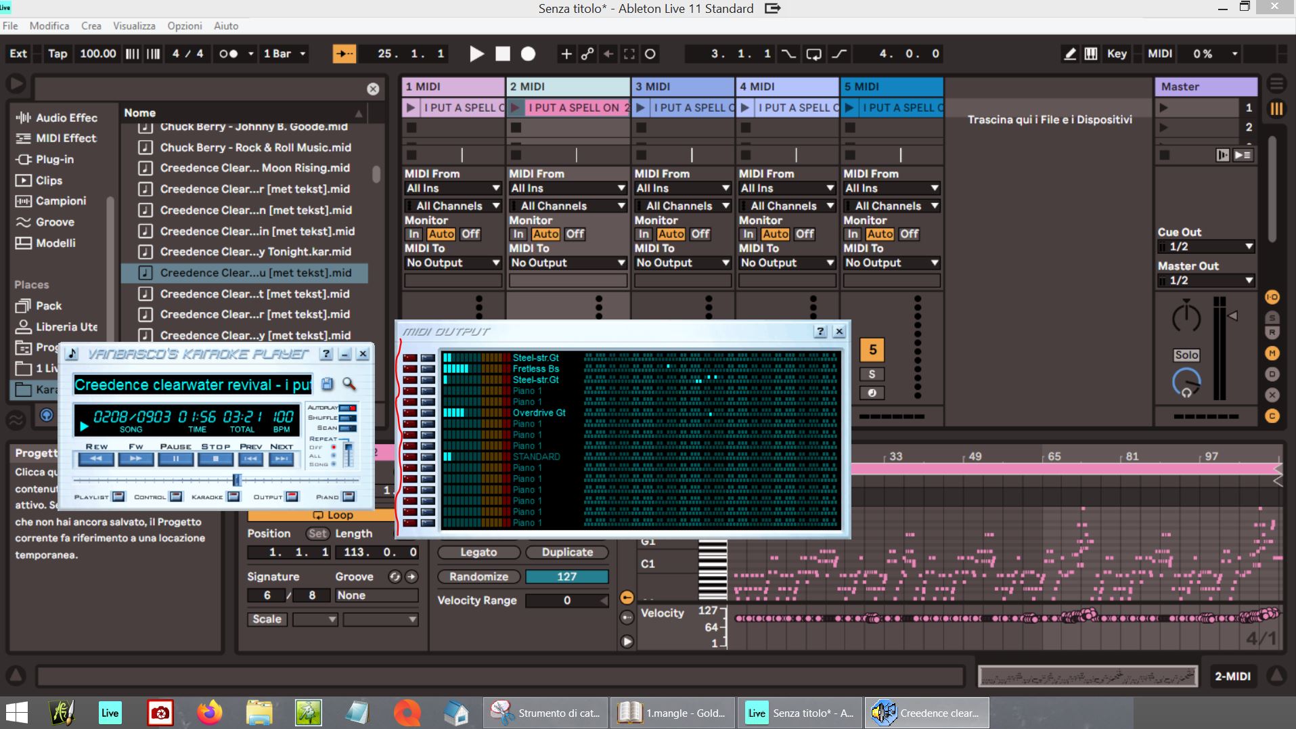Click Legato button in clip view
Screen dimensions: 1296x729
click(x=478, y=552)
